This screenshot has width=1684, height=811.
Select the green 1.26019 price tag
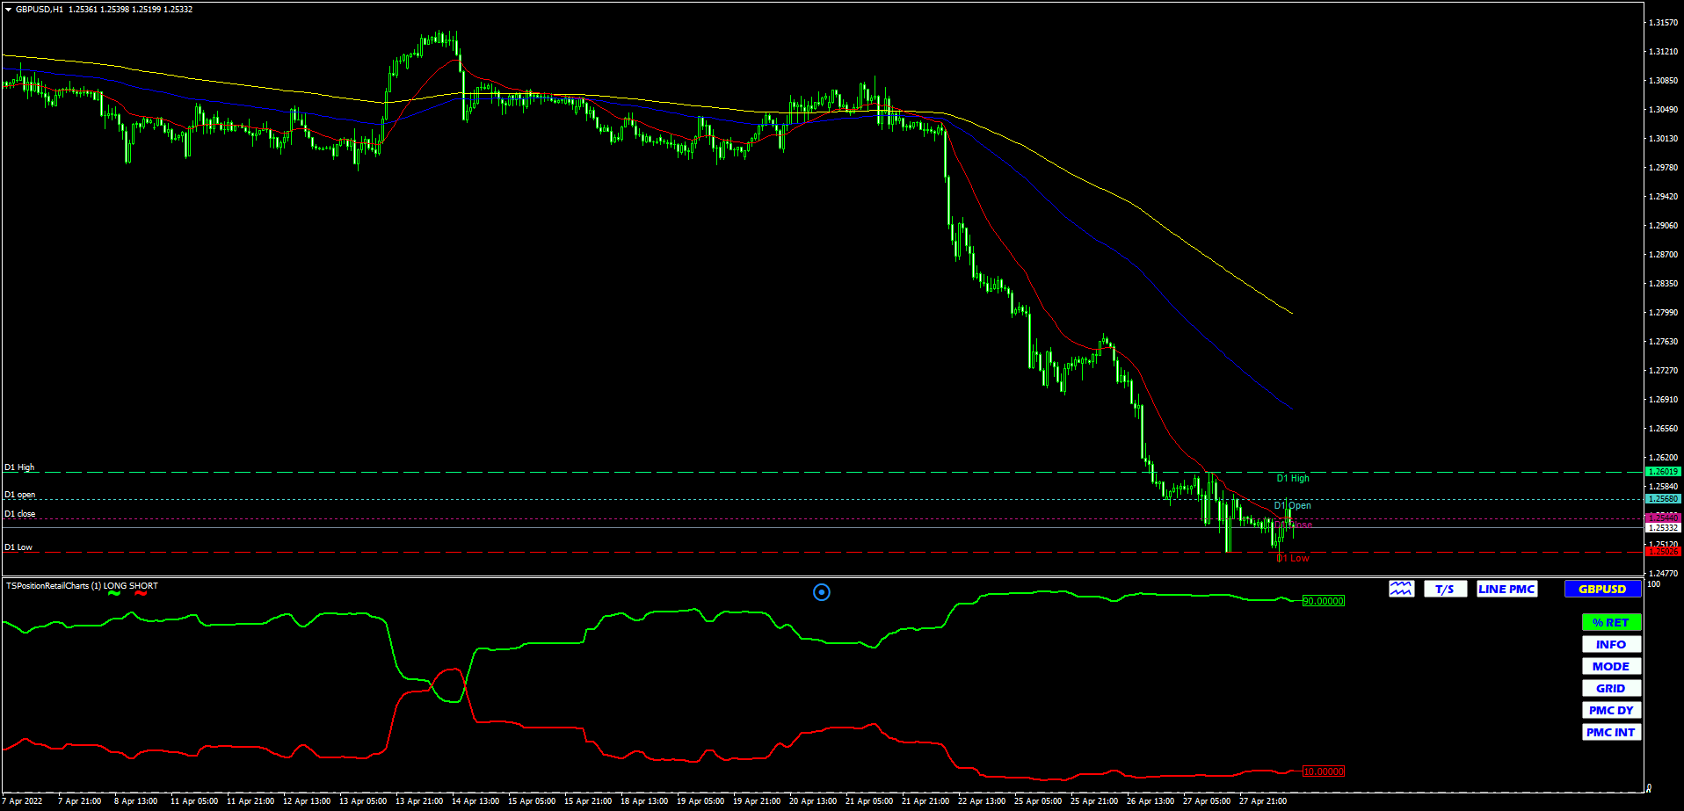(1663, 472)
